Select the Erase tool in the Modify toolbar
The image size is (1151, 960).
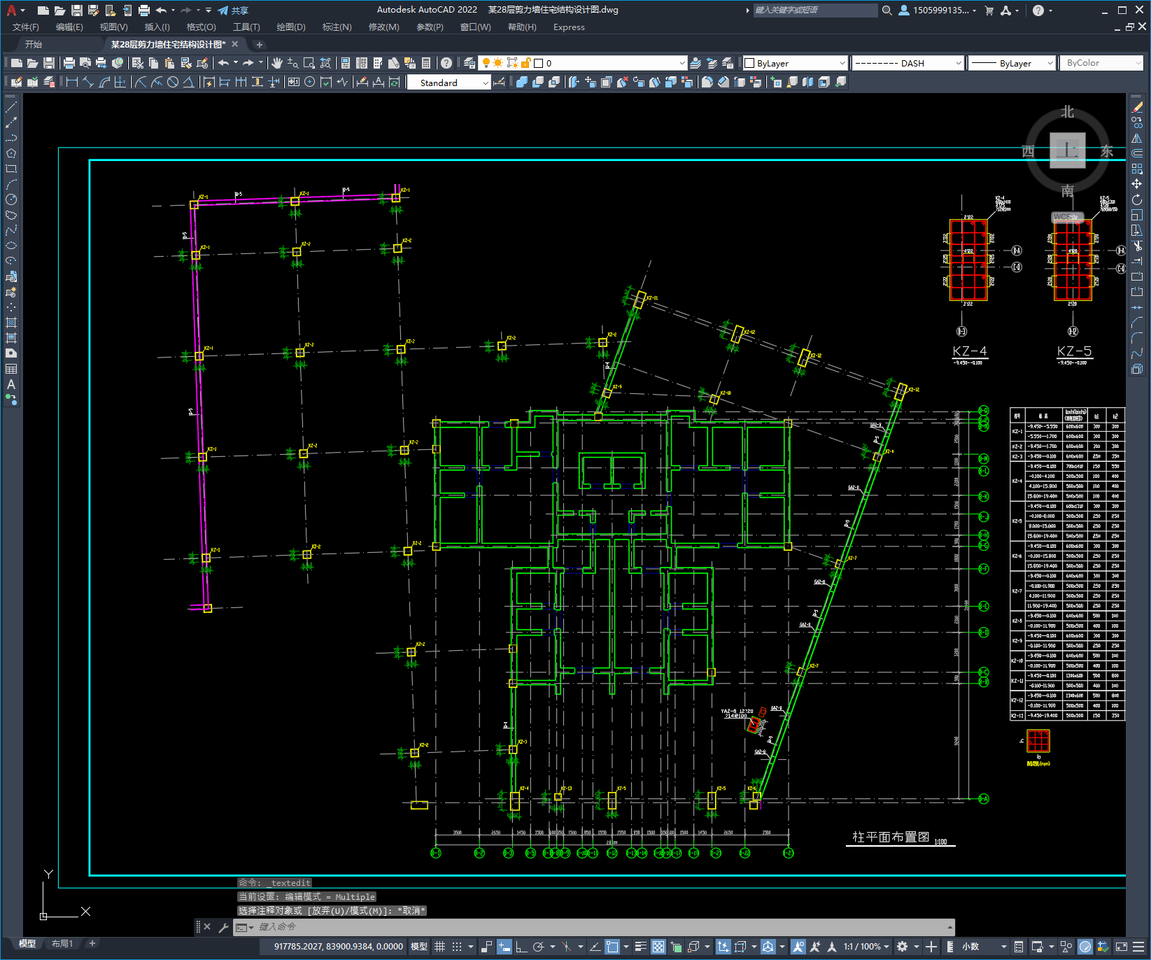pos(1137,107)
